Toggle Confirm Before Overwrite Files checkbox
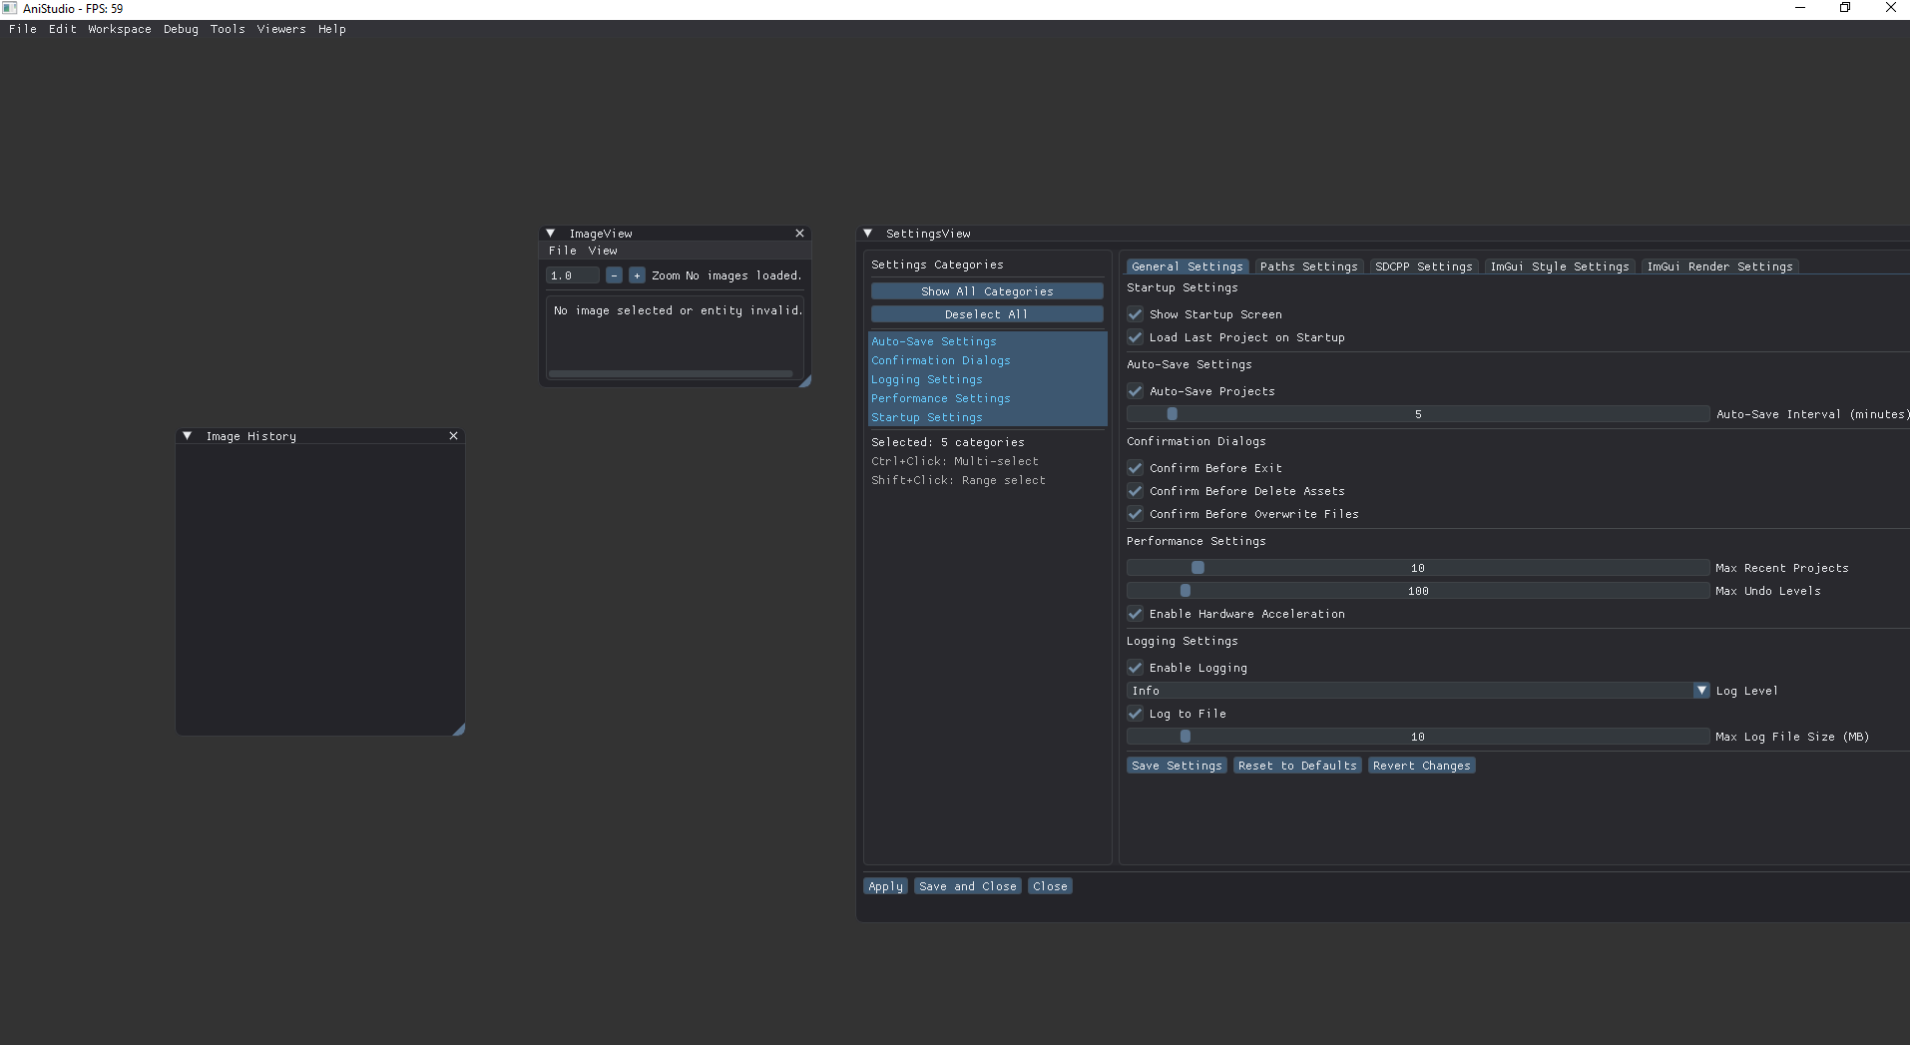The height and width of the screenshot is (1045, 1910). coord(1136,514)
